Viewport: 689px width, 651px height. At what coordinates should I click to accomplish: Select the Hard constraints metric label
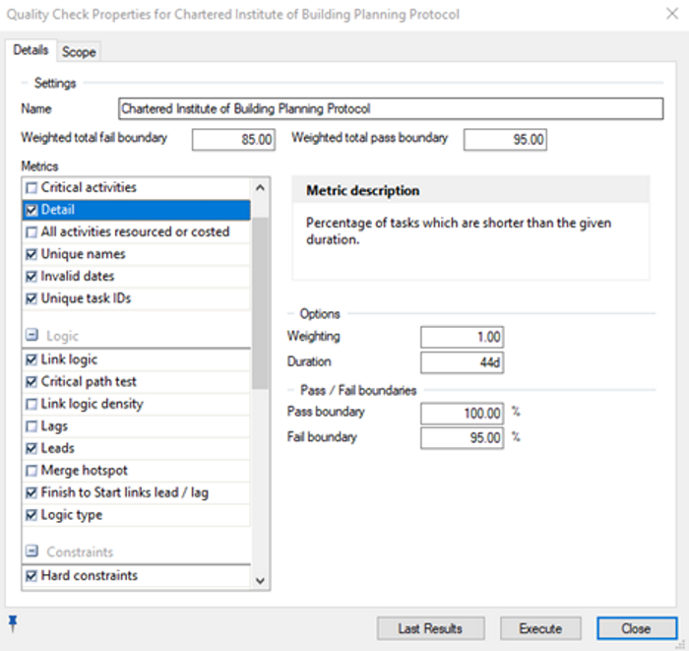click(x=90, y=575)
